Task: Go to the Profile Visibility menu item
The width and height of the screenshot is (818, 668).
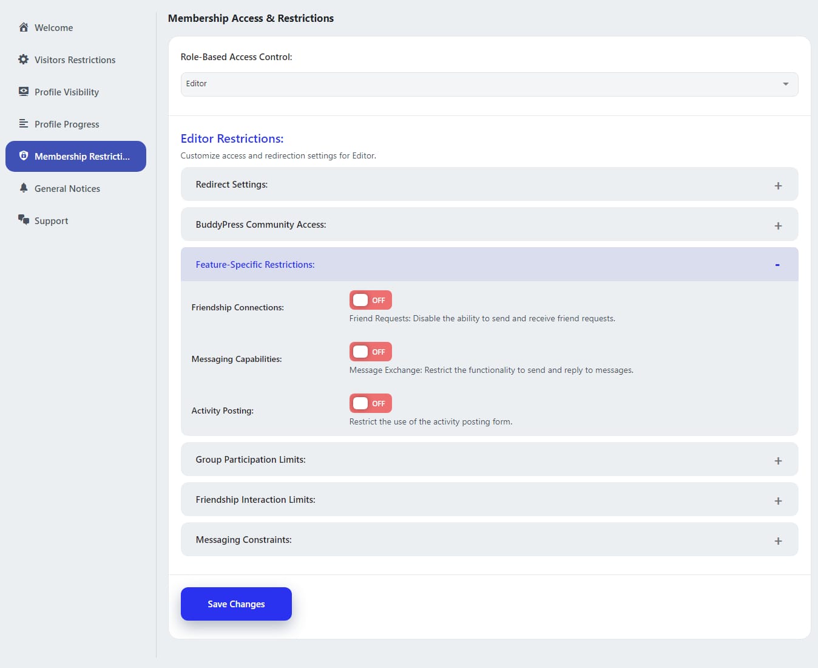Action: tap(67, 92)
